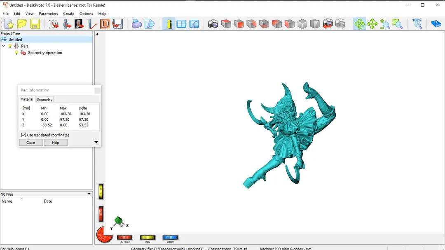The image size is (445, 250).
Task: Click the blue ZOOM thumbwheel
Action: click(x=170, y=238)
